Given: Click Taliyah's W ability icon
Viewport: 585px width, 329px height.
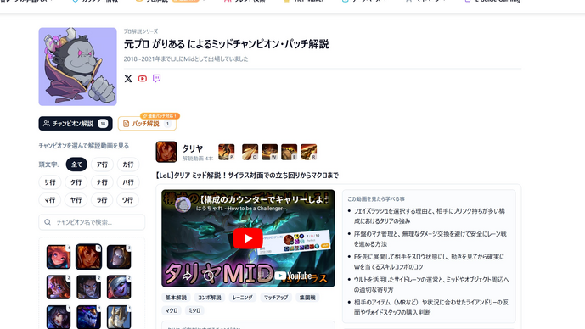Looking at the screenshot, I should pos(269,152).
